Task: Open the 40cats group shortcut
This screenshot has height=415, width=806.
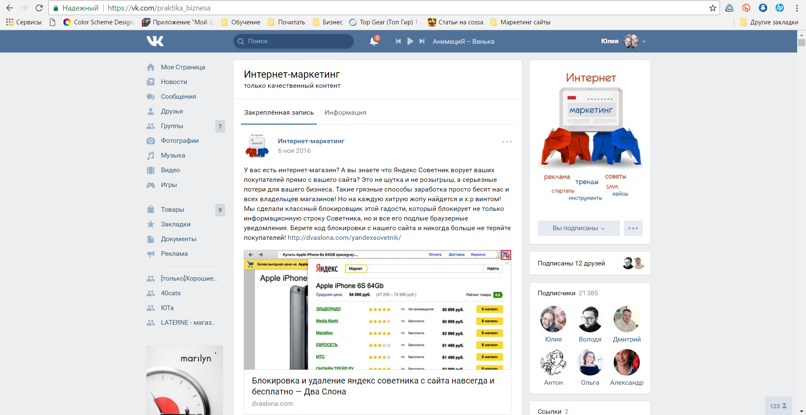Action: tap(171, 293)
